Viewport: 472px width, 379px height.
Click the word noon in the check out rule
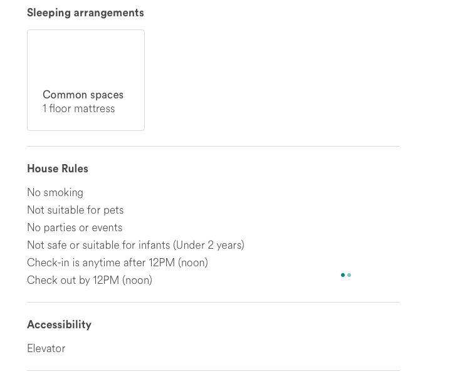(137, 281)
